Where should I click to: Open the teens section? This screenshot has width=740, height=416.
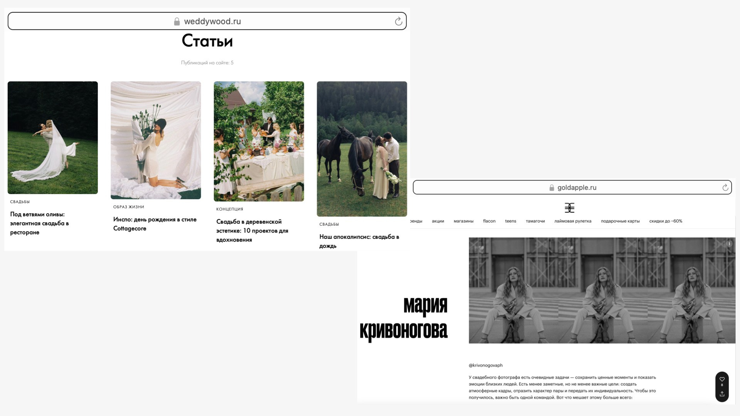[510, 221]
